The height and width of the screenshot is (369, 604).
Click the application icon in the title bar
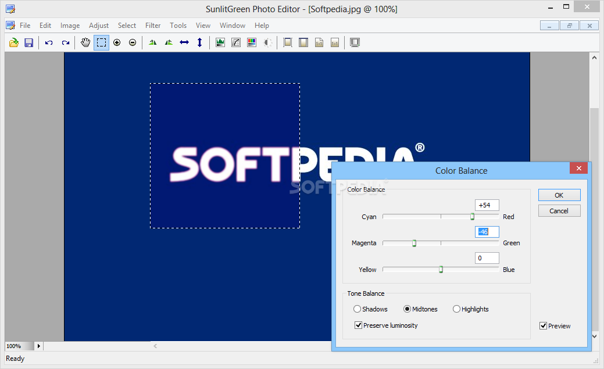(10, 9)
